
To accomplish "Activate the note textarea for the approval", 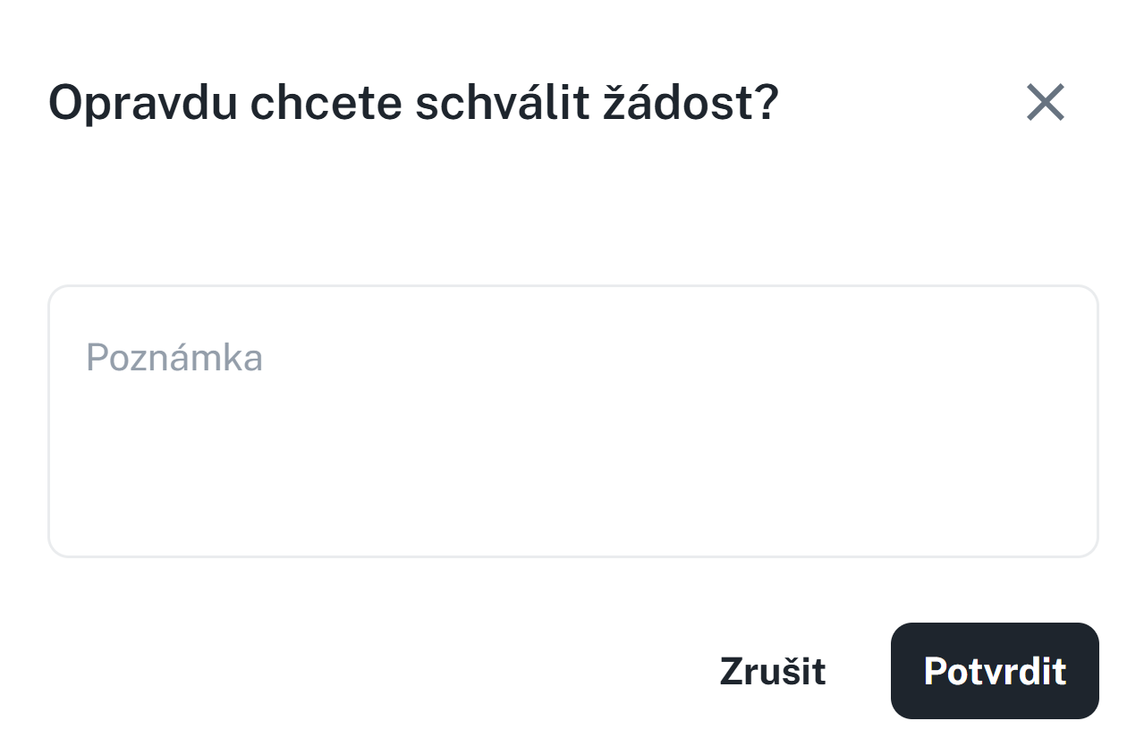I will [572, 421].
